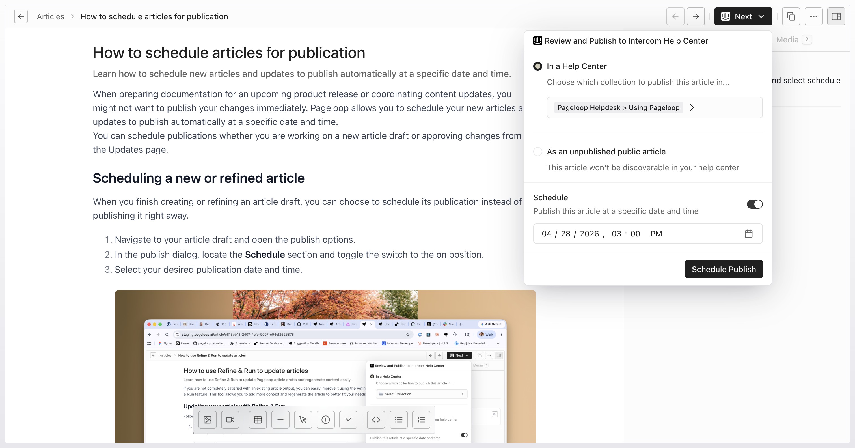Open the three-dot more options menu
The image size is (855, 448).
[813, 16]
